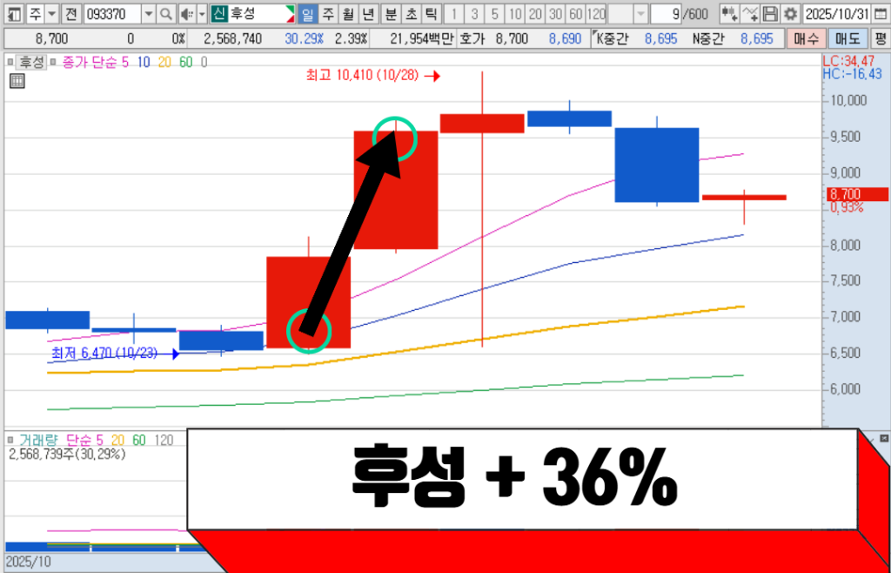Click the save chart floppy disk icon
This screenshot has height=573, width=891.
tap(770, 14)
